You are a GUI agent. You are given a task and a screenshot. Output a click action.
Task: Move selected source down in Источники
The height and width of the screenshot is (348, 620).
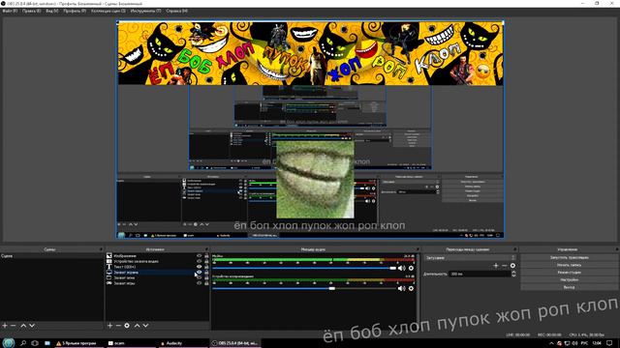145,326
